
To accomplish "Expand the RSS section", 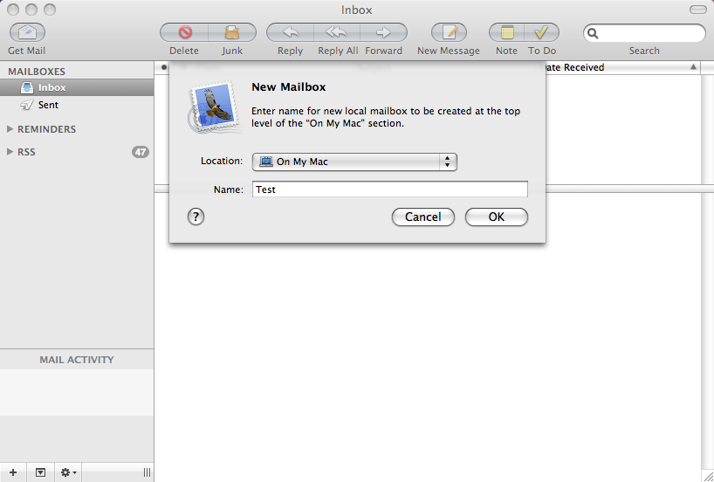I will pos(10,152).
